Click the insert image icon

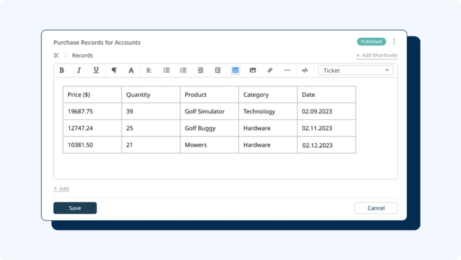253,70
